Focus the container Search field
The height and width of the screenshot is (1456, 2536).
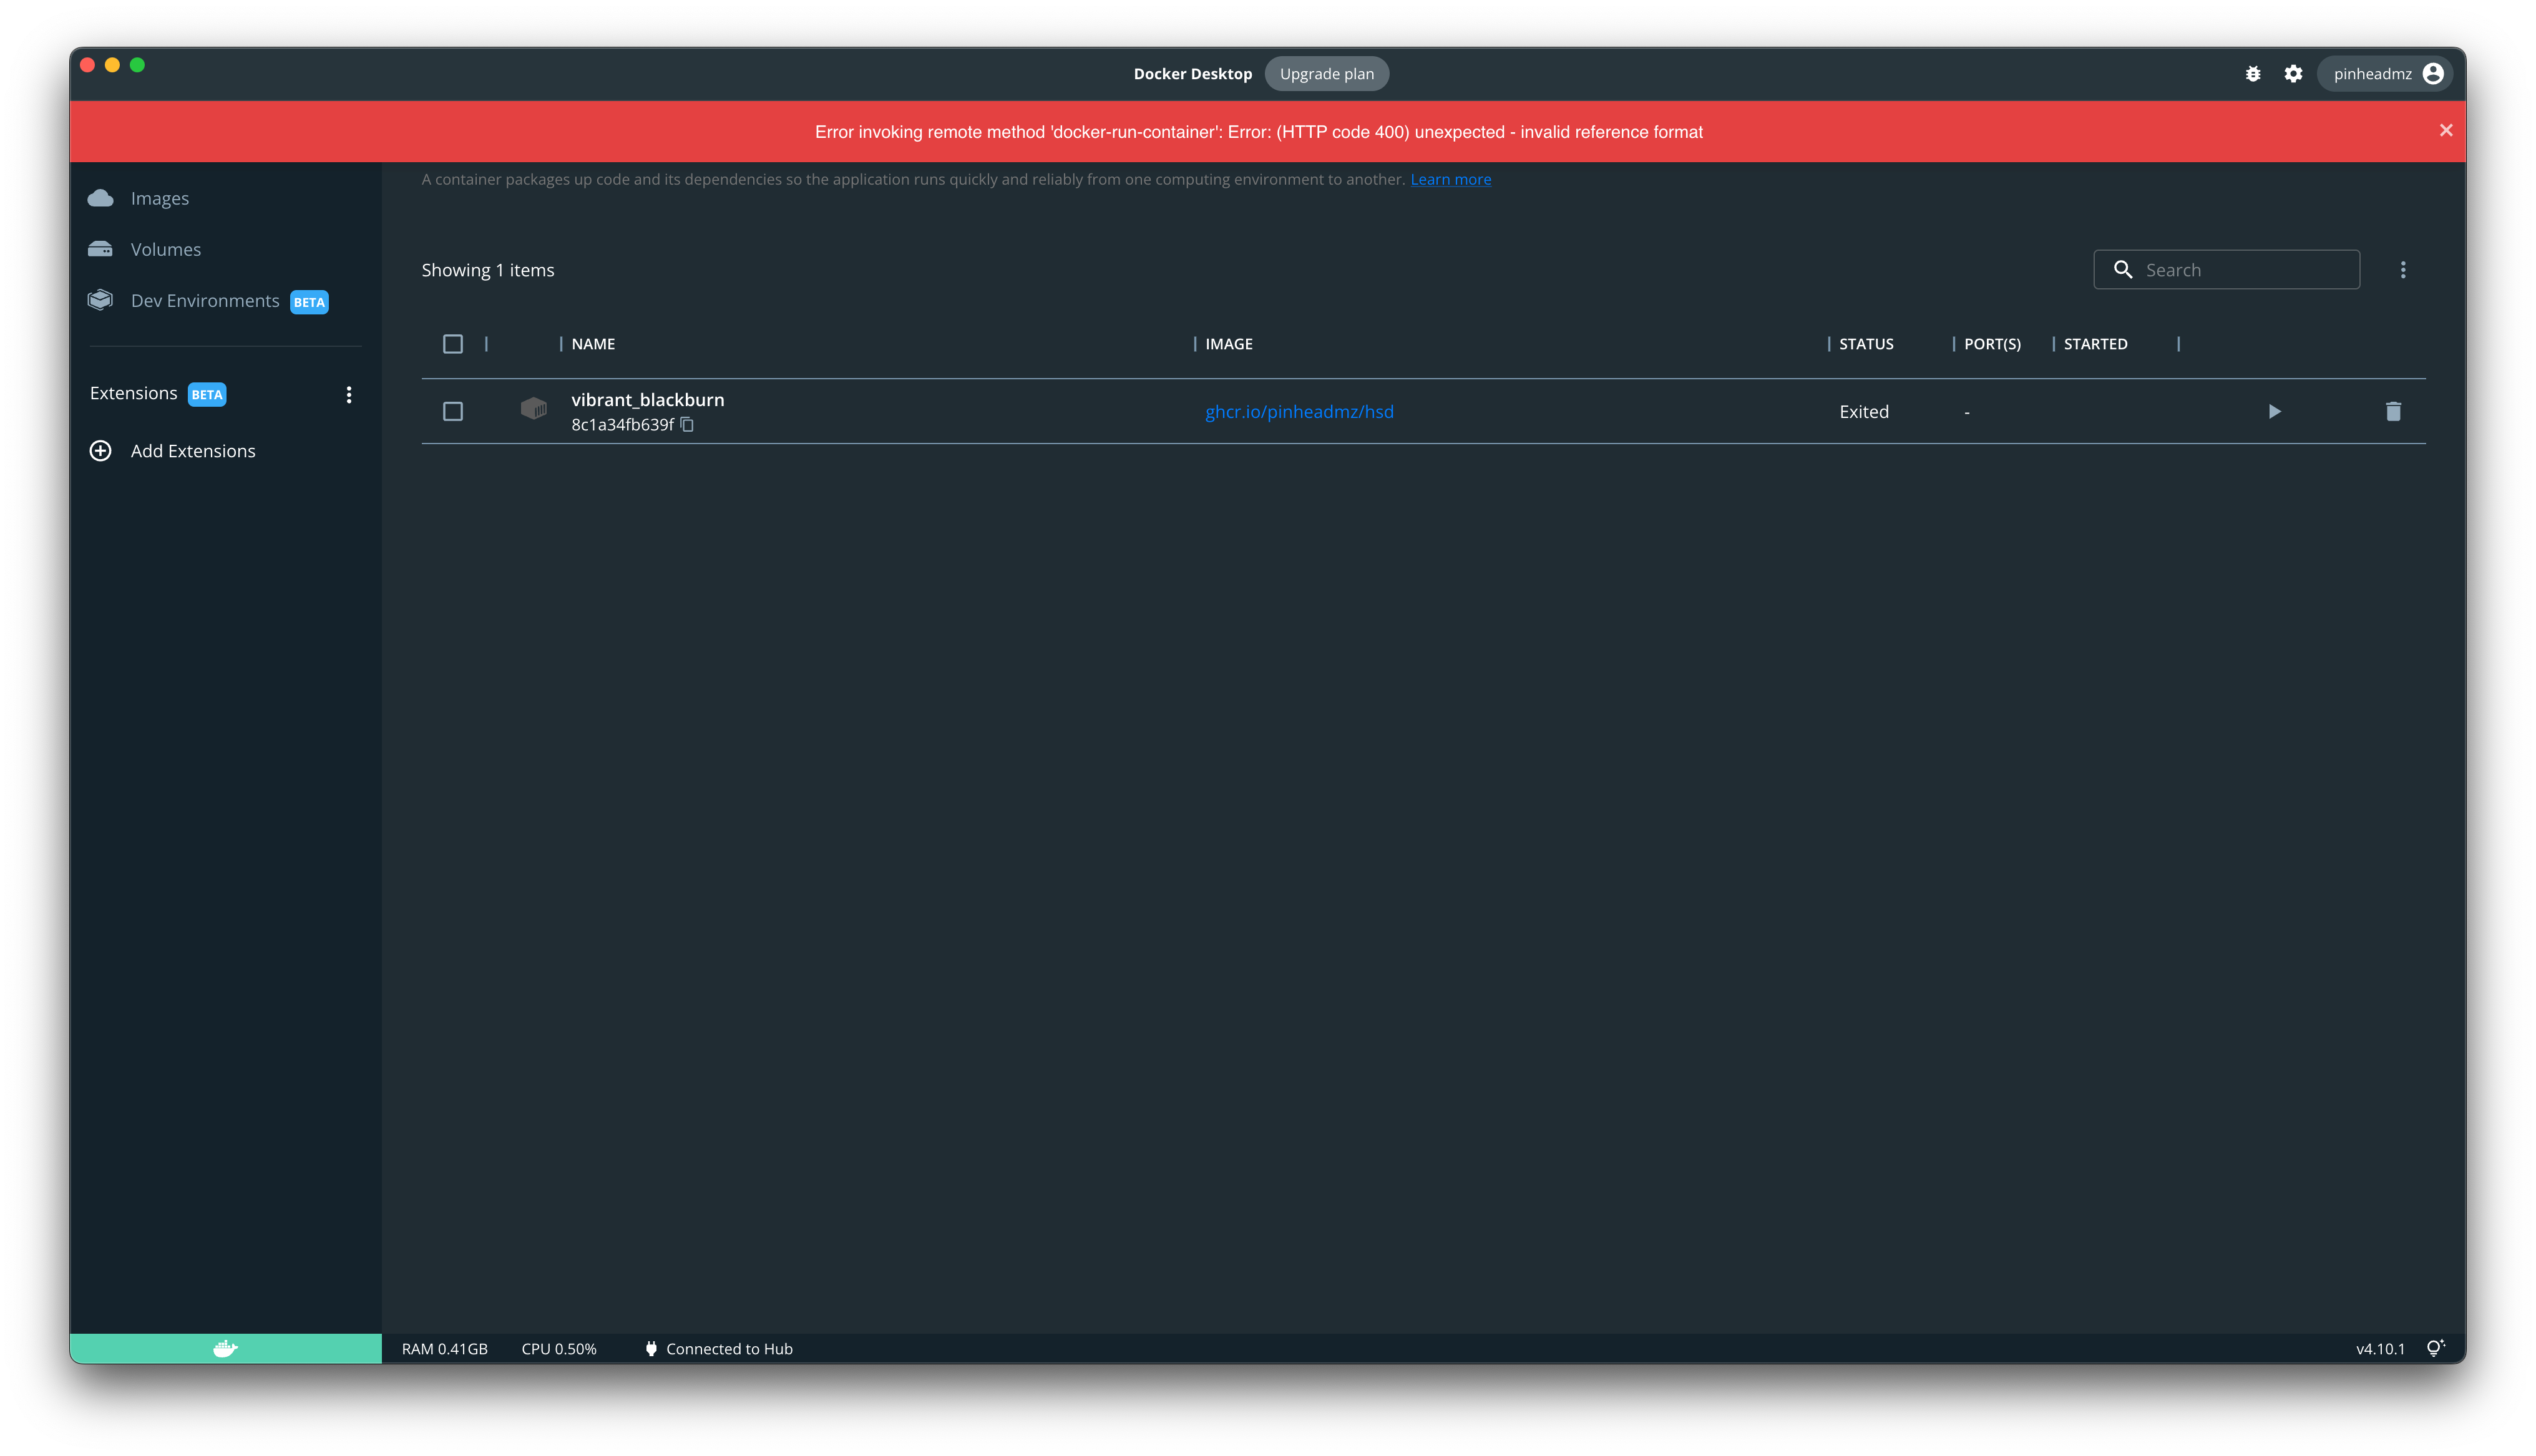(2240, 270)
